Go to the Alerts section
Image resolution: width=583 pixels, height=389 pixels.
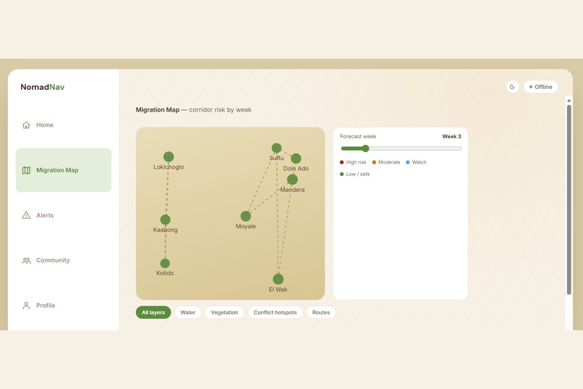click(x=64, y=215)
